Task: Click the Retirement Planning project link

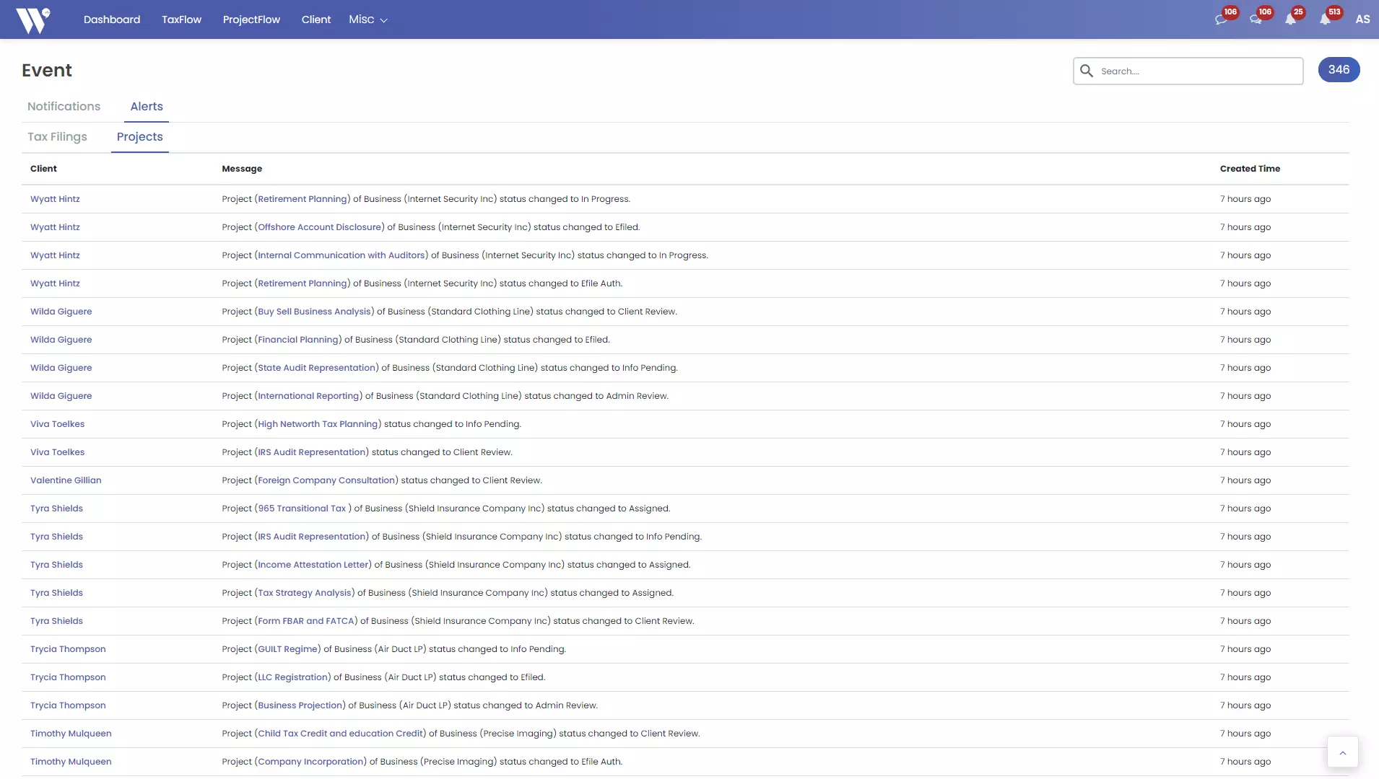Action: click(303, 199)
